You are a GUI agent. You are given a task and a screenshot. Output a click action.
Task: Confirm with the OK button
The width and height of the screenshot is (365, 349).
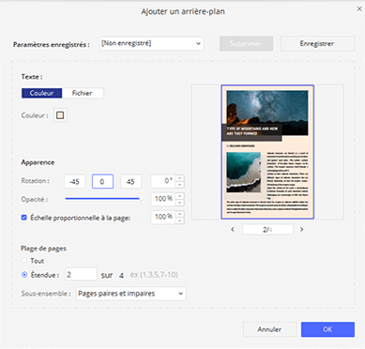[327, 329]
